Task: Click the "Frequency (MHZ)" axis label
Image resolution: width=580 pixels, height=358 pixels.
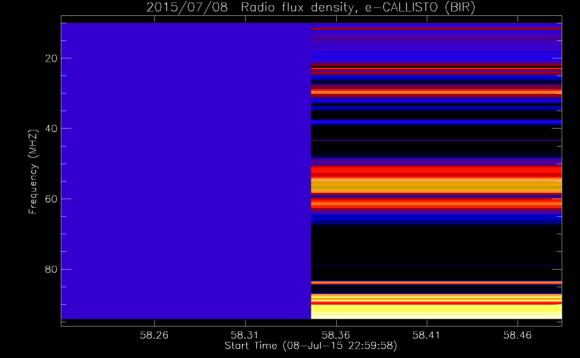Action: click(33, 172)
